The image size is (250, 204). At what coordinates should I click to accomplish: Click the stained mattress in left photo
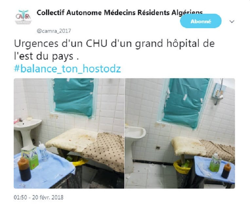point(71,140)
